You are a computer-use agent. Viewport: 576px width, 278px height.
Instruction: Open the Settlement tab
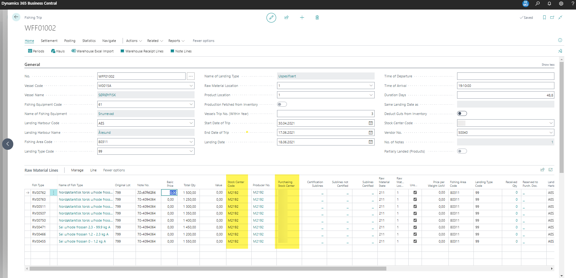49,41
